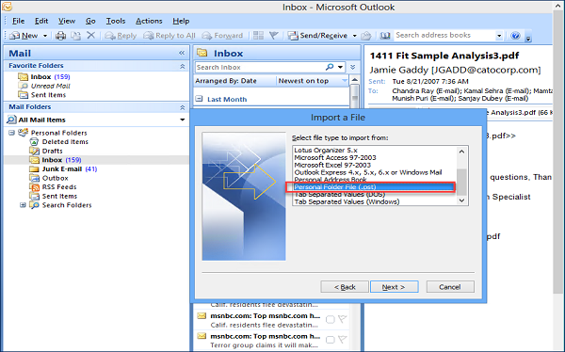Click the Search Inbox magnifier icon

tap(330, 67)
